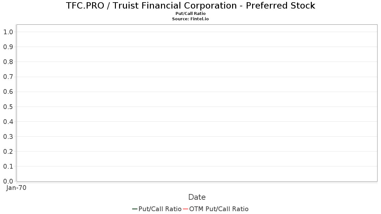This screenshot has height=214, width=381.
Task: Click the 0.7 y-axis value
Action: coord(8,77)
